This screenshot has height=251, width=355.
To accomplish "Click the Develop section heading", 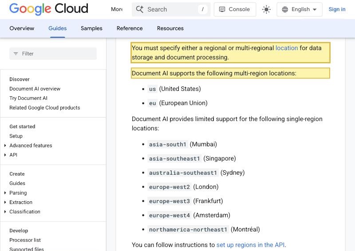I will [x=19, y=231].
